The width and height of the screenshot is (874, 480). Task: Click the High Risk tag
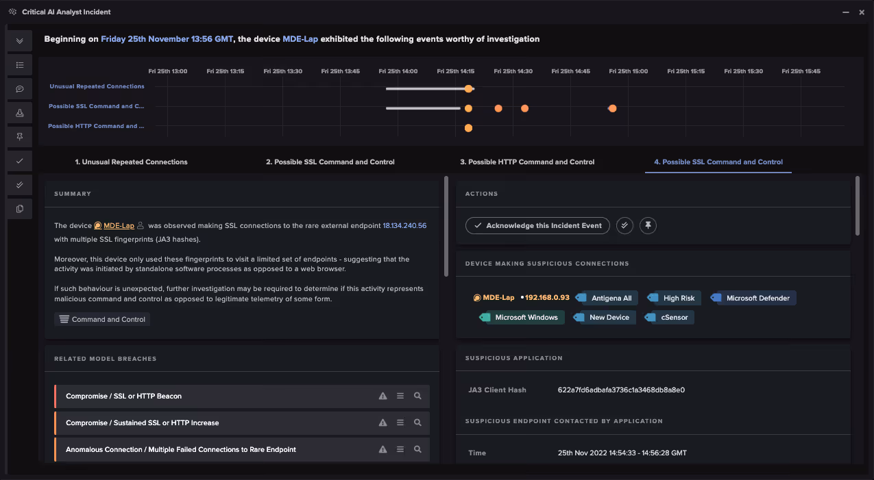tap(673, 298)
